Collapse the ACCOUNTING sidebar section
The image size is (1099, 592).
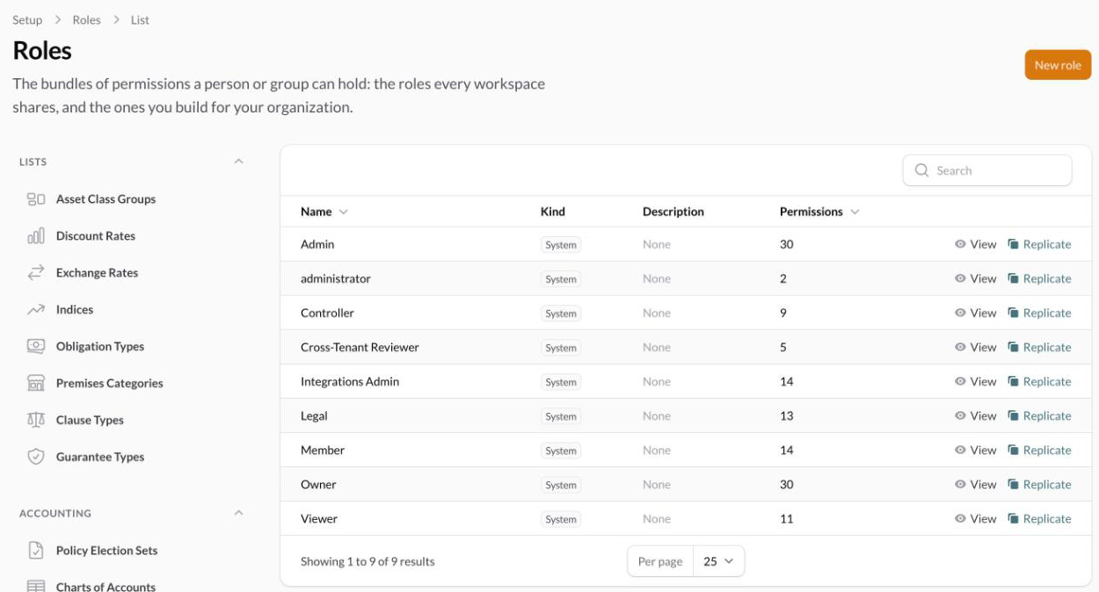tap(238, 513)
